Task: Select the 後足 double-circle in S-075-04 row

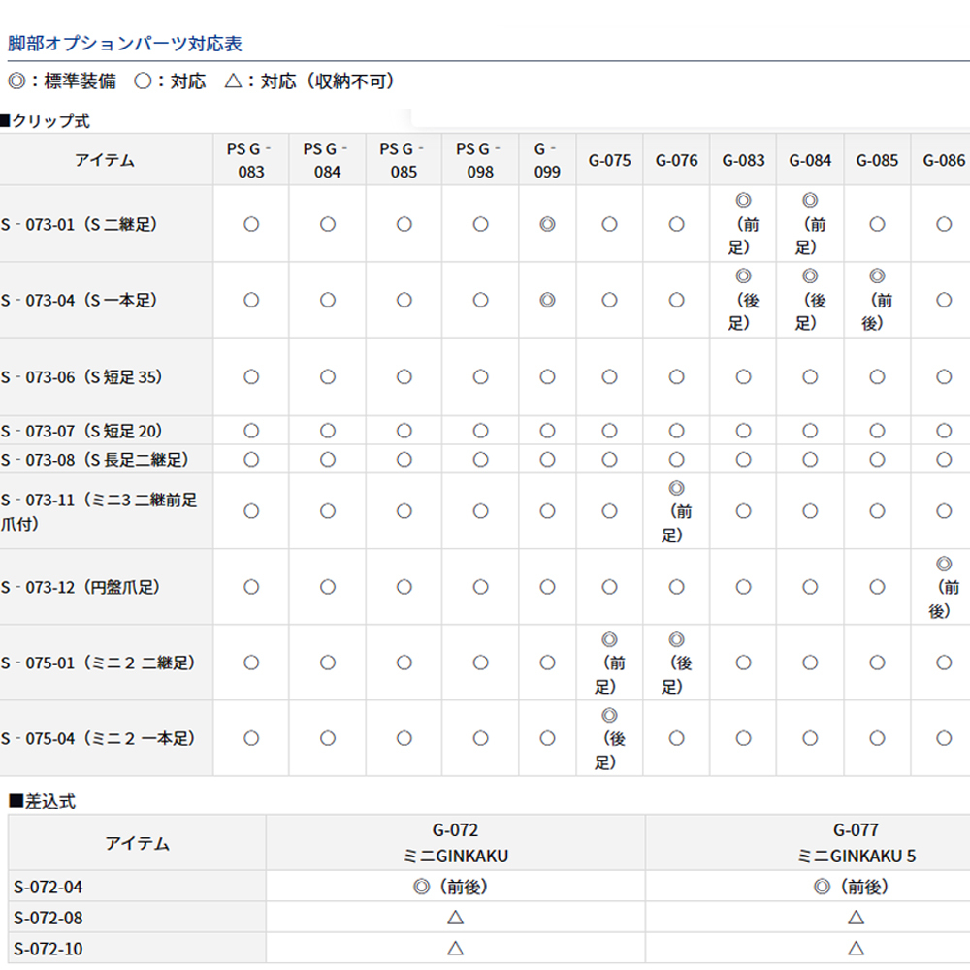Action: click(x=609, y=716)
